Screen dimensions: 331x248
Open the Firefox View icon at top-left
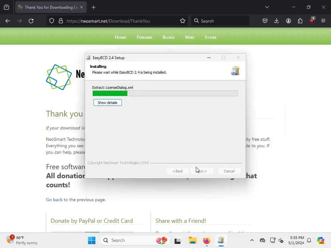6,7
